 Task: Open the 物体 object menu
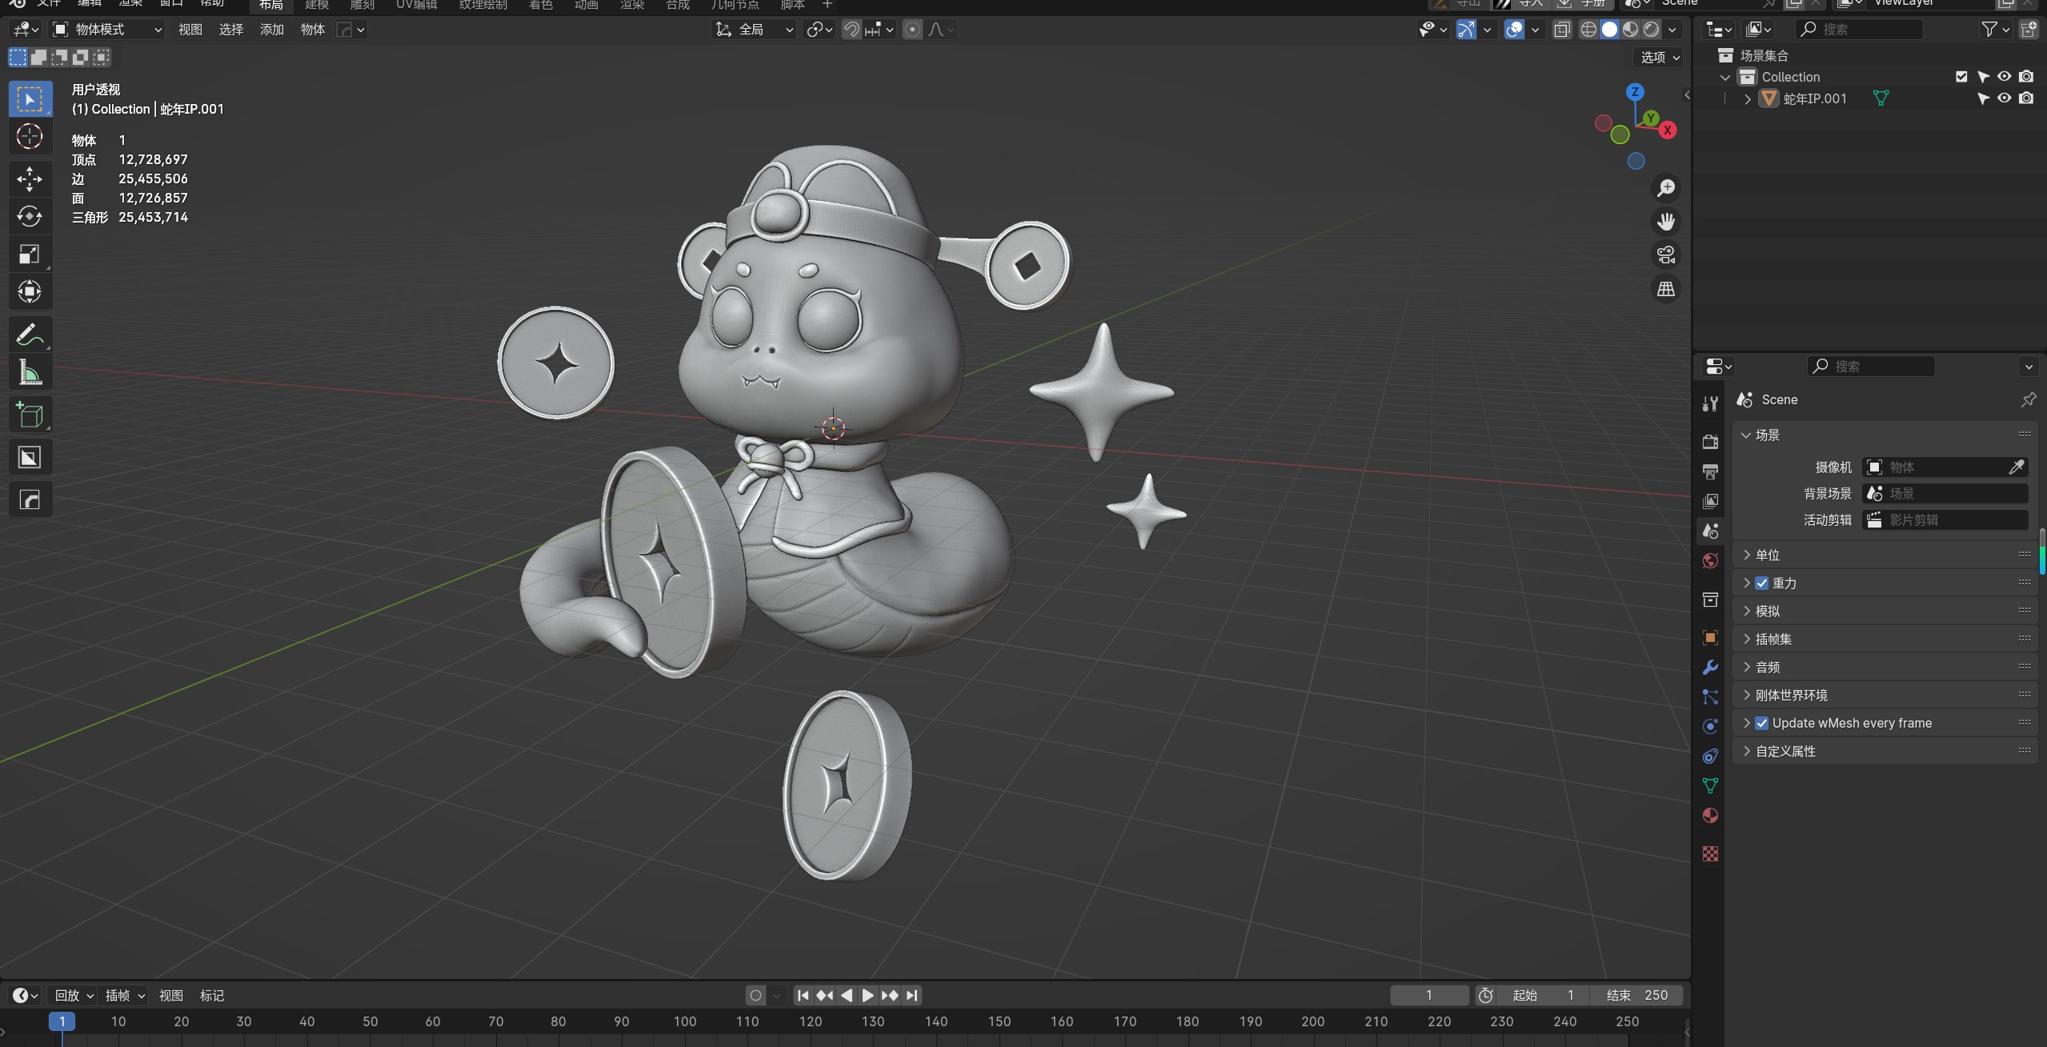pyautogui.click(x=313, y=30)
